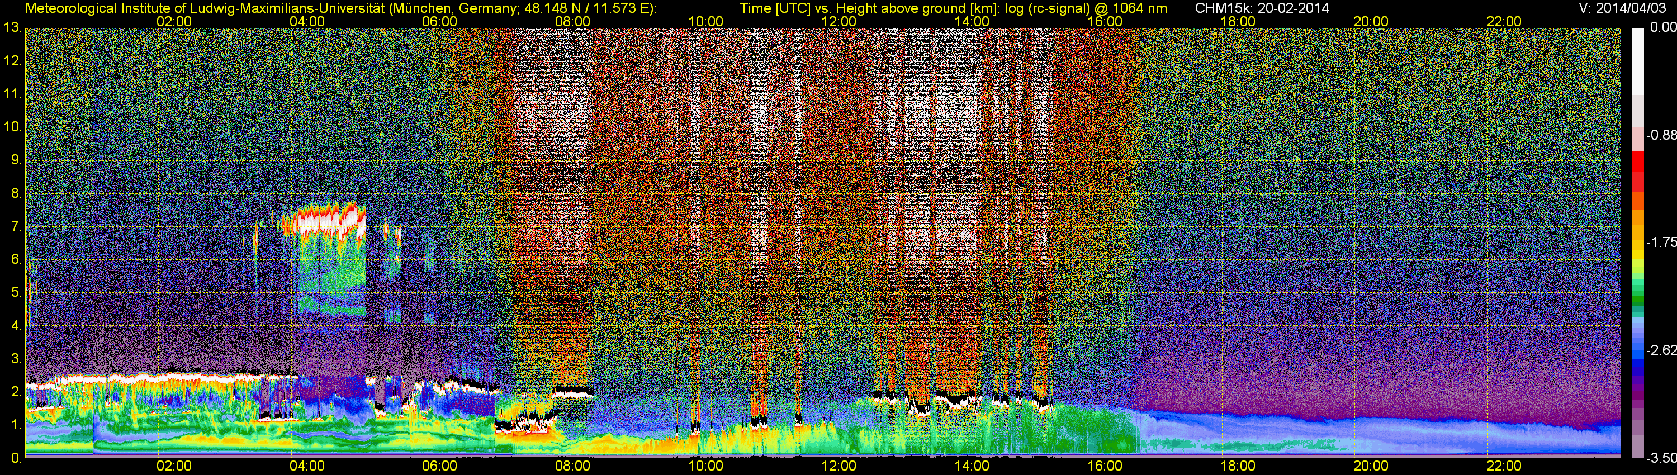Image resolution: width=1677 pixels, height=475 pixels.
Task: Click the 1 km label on the height axis
Action: pos(16,425)
